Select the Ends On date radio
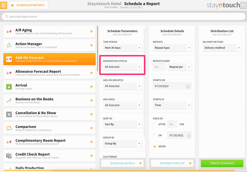Image resolution: width=247 pixels, height=172 pixels. coord(155,135)
